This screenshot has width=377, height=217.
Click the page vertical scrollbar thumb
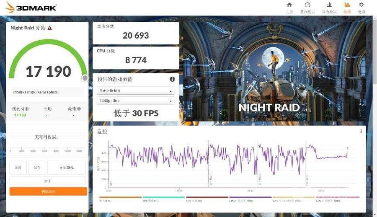[x=375, y=52]
